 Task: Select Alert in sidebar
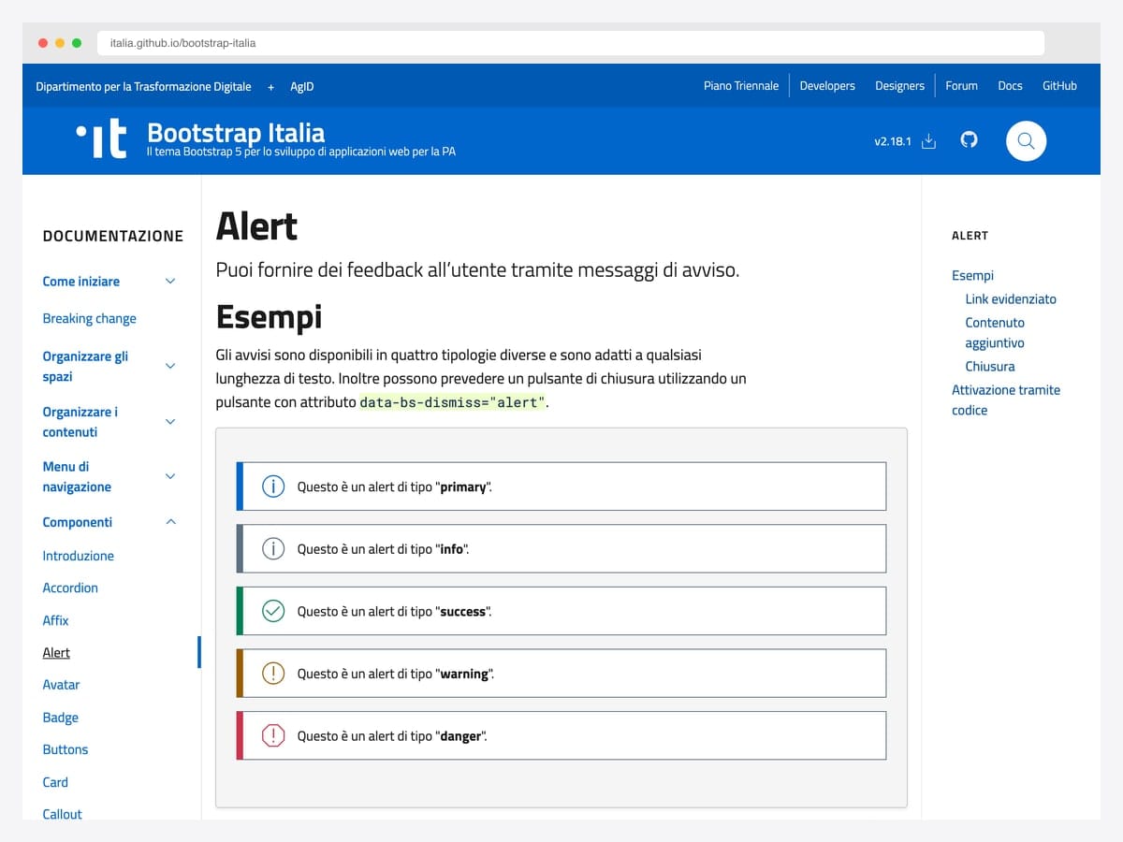pos(56,653)
